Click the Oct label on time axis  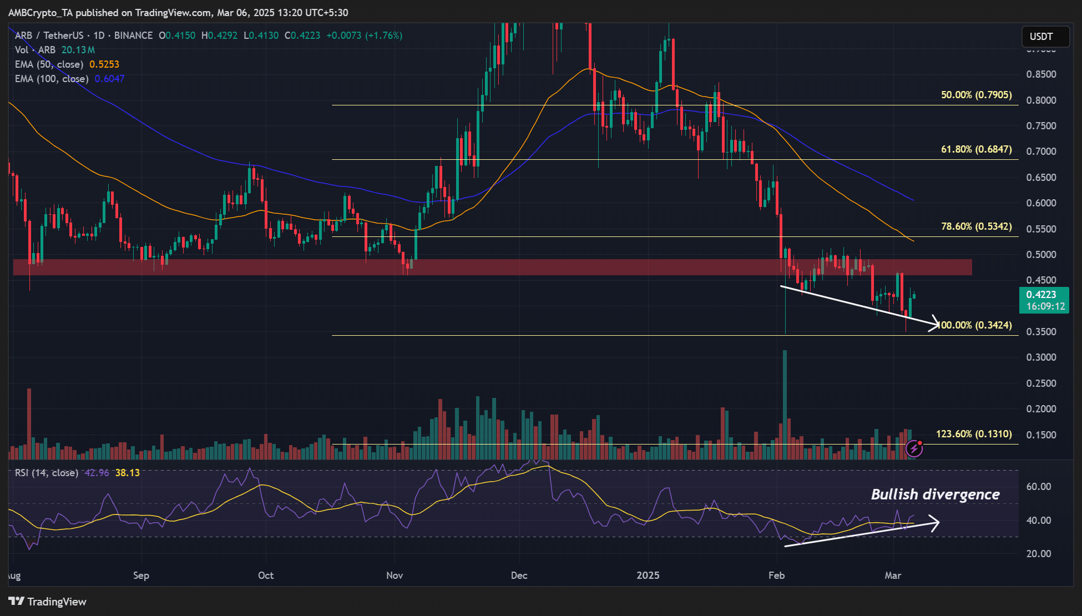(266, 575)
